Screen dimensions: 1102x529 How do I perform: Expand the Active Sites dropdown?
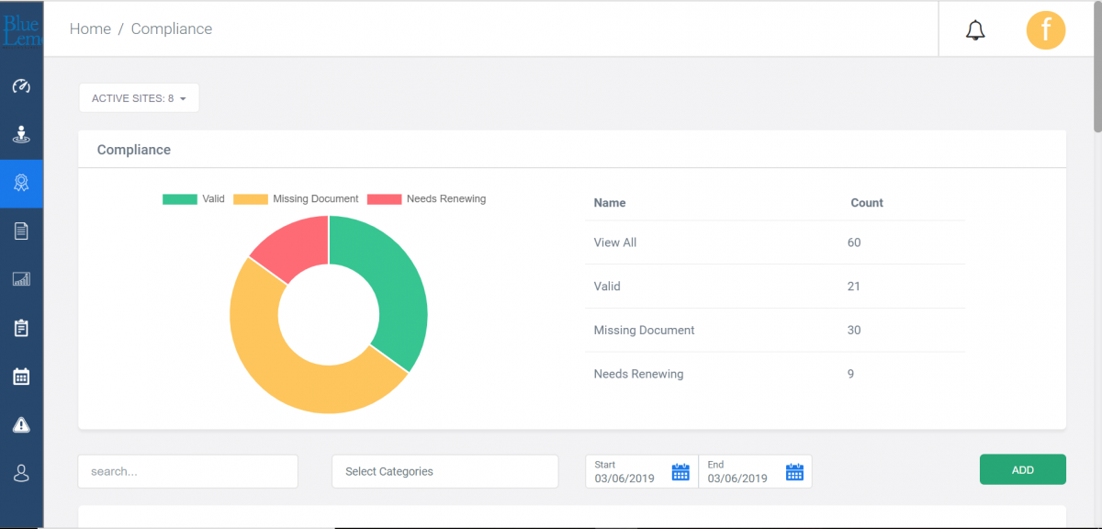(139, 98)
